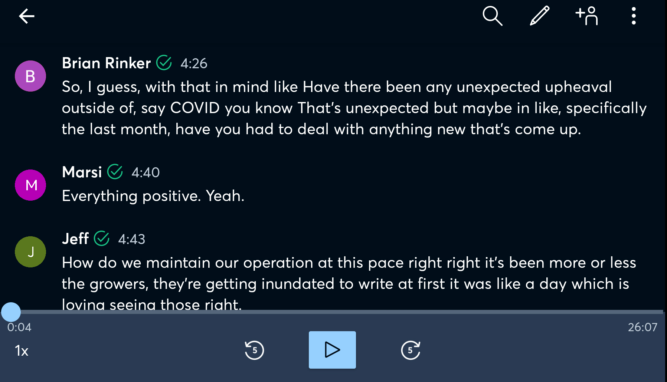Open search with the magnifier icon
Image resolution: width=667 pixels, height=382 pixels.
(493, 16)
